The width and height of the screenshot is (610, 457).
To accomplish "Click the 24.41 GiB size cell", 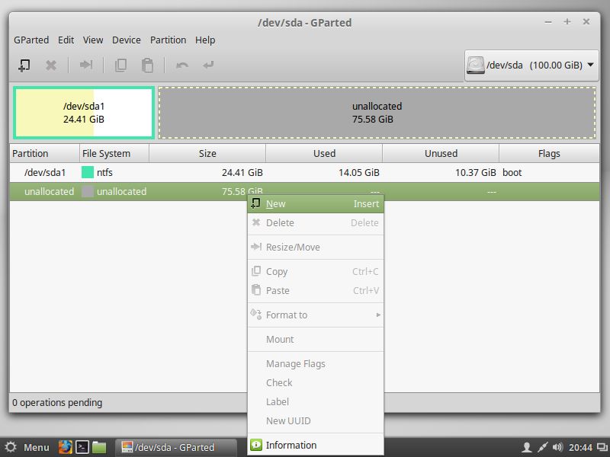I will [x=242, y=173].
